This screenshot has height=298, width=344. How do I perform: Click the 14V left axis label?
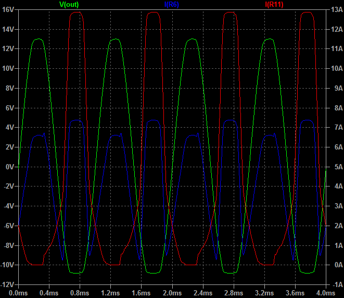point(8,29)
